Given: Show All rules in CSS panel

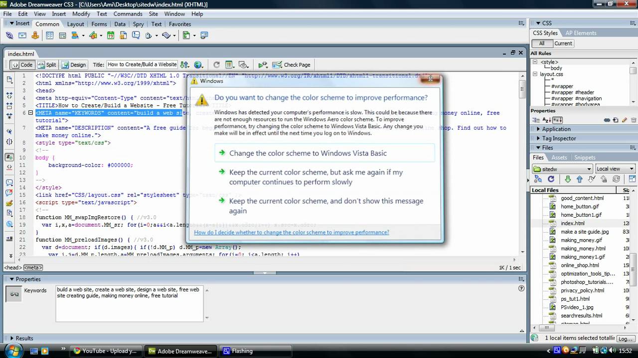Looking at the screenshot, I should (x=541, y=43).
